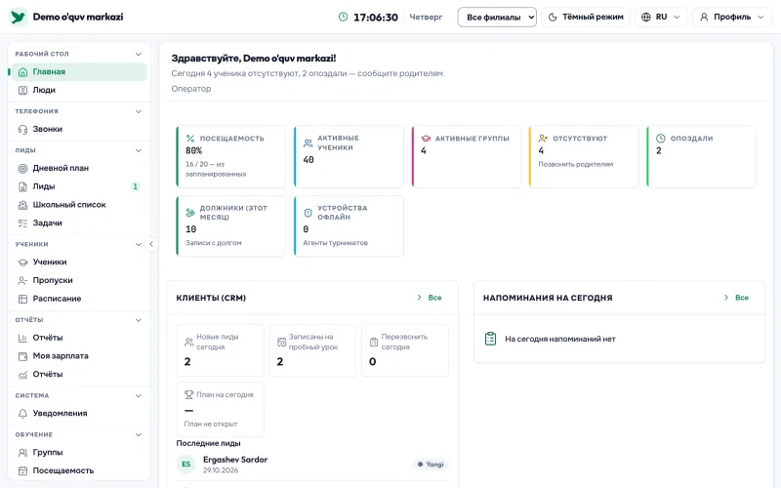Collapse the Рабочий стол section
The height and width of the screenshot is (488, 781).
pos(139,54)
